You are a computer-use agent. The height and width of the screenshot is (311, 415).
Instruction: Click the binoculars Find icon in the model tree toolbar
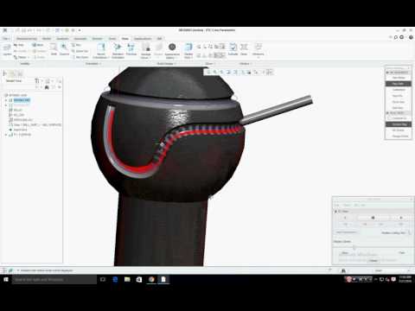coord(47,87)
